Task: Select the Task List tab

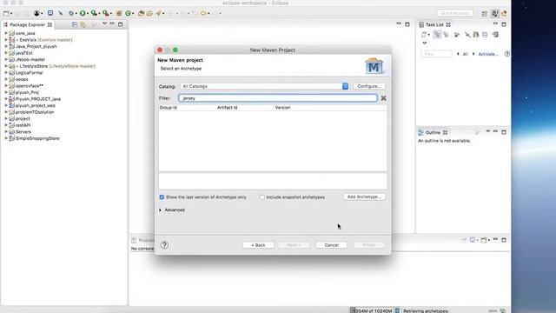Action: click(434, 24)
